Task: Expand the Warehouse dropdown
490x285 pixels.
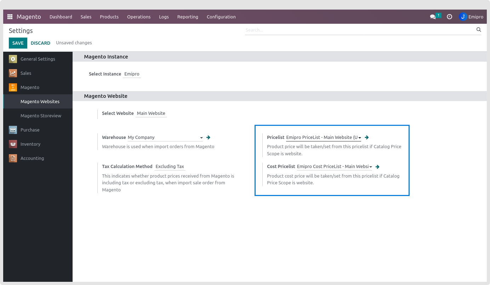Action: tap(201, 138)
